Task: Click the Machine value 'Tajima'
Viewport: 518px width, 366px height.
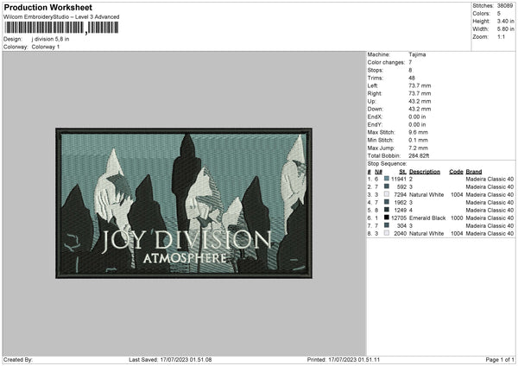Action: pos(417,54)
